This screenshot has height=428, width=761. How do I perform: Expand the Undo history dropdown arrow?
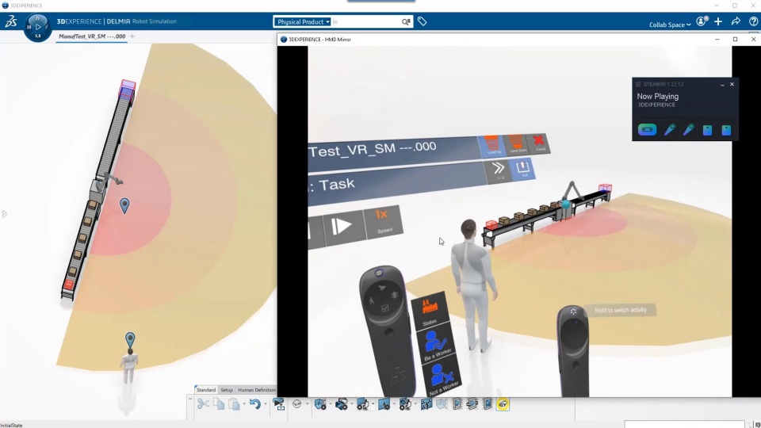point(265,404)
